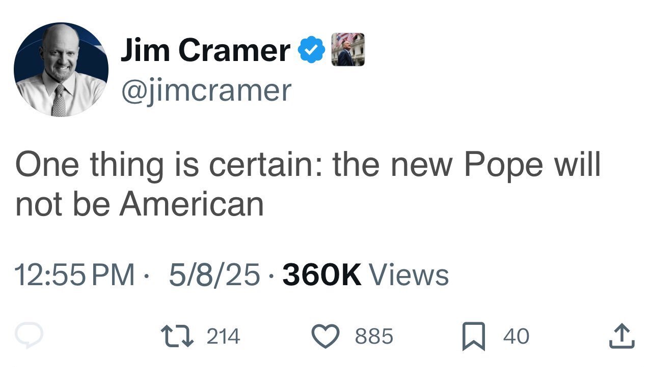Bookmark this tweet using the bookmark icon
This screenshot has height=367, width=650.
[474, 337]
